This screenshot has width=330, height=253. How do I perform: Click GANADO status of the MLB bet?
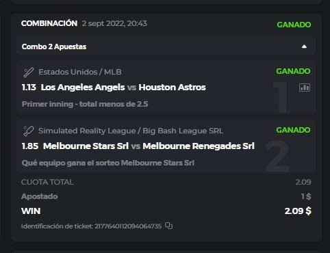pos(293,71)
